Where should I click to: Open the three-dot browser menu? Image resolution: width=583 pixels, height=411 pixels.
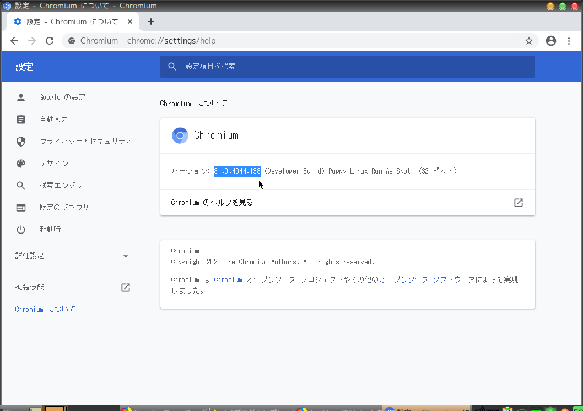569,40
